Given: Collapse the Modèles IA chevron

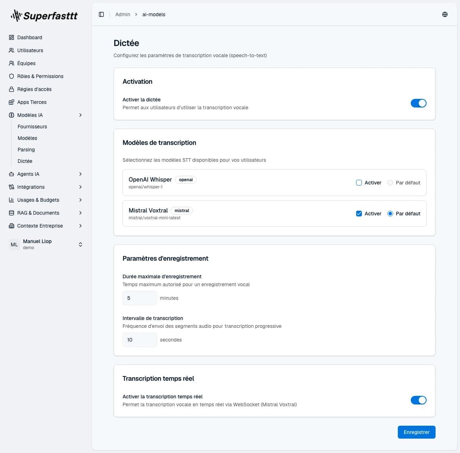Looking at the screenshot, I should pos(80,115).
